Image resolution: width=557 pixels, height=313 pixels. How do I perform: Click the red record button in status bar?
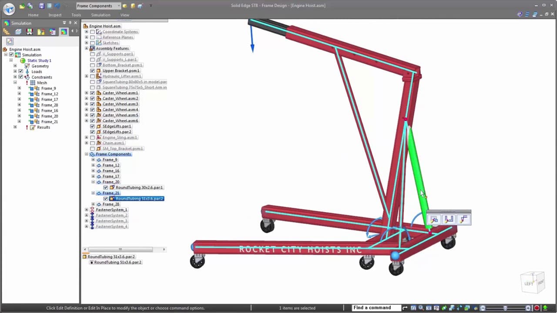point(537,308)
